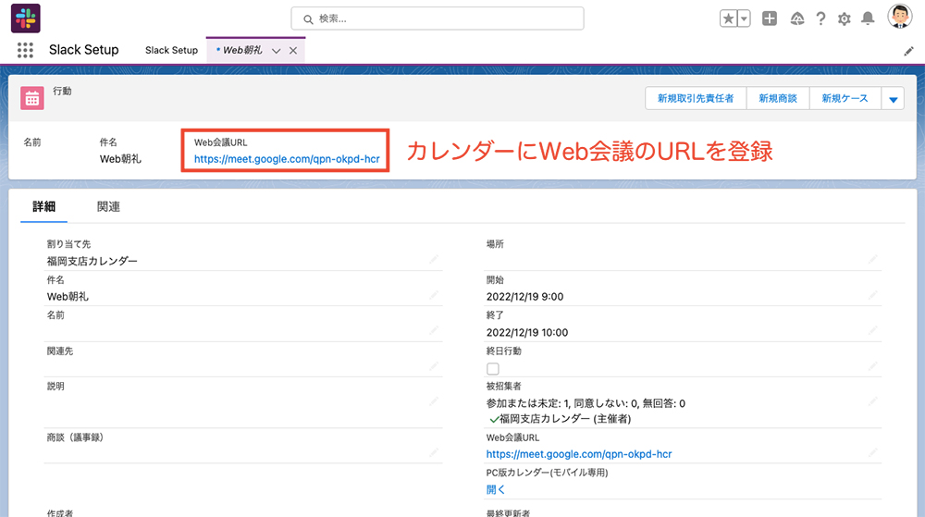This screenshot has width=925, height=517.
Task: Edit the 終日行動 field pencil icon
Action: click(872, 366)
